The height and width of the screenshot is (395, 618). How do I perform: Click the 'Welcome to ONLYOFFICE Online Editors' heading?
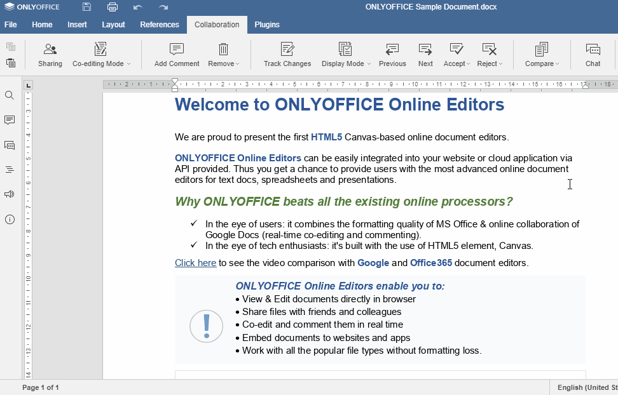(x=340, y=104)
